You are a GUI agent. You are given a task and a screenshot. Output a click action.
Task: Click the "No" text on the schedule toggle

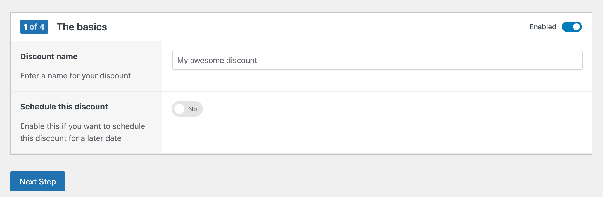coord(193,109)
